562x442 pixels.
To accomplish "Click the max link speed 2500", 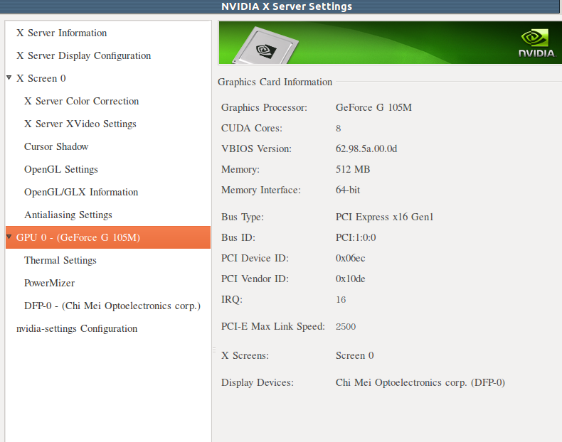I will (x=346, y=327).
